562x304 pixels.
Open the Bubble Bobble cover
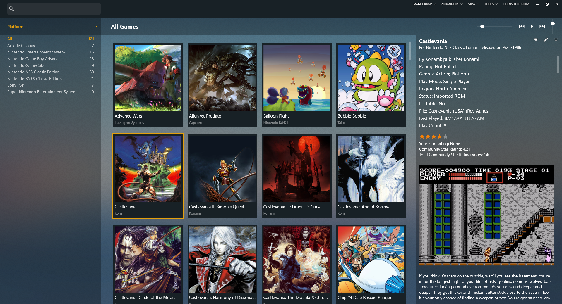(x=371, y=78)
